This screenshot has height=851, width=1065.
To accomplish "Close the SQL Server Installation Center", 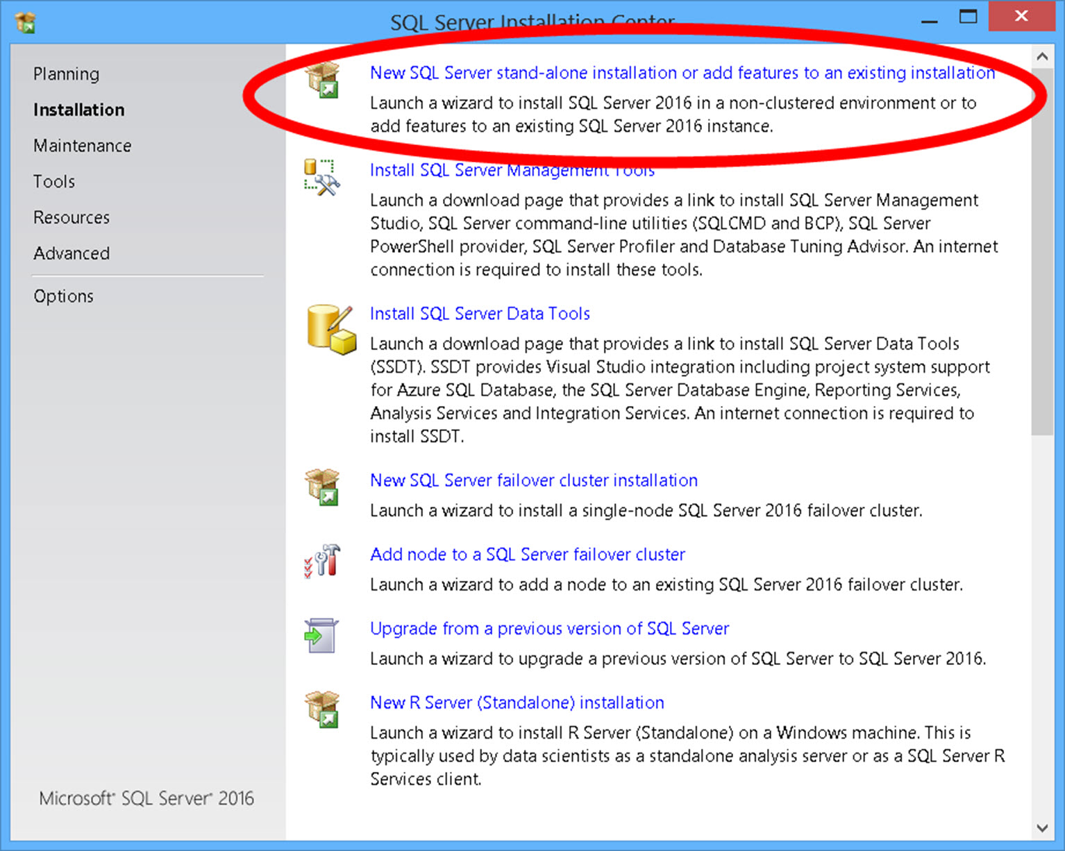I will [1021, 17].
